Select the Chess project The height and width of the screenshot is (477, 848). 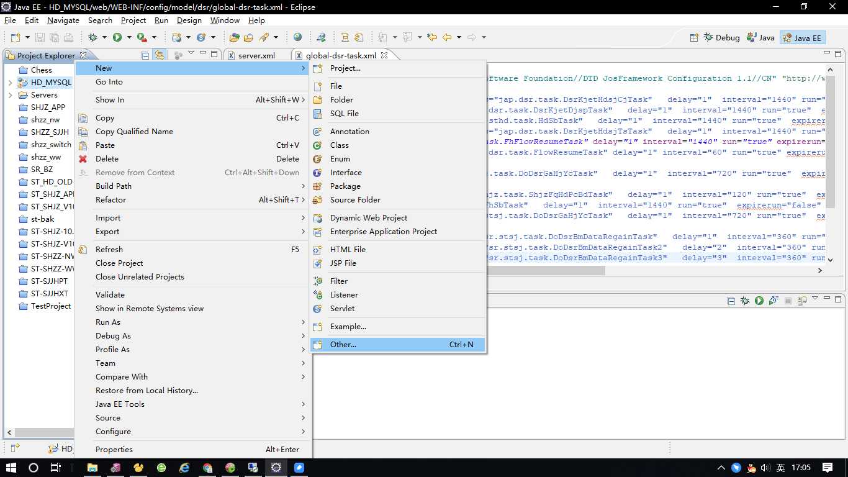pyautogui.click(x=41, y=70)
